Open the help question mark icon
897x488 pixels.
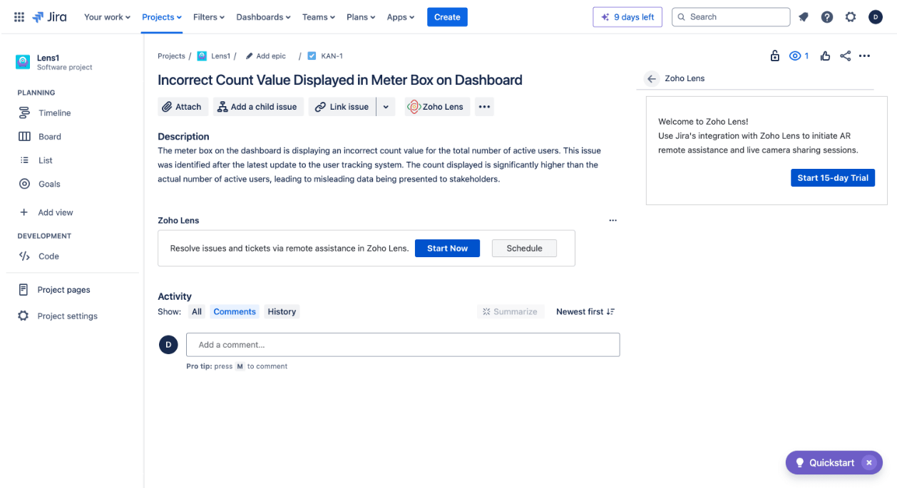827,16
